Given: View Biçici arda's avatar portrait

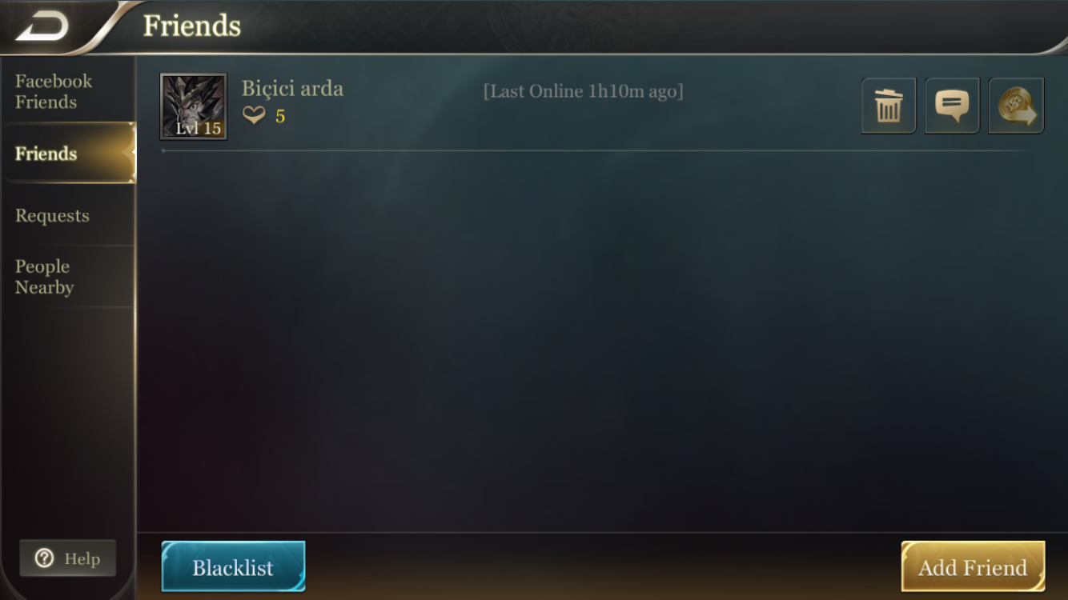Looking at the screenshot, I should tap(193, 106).
